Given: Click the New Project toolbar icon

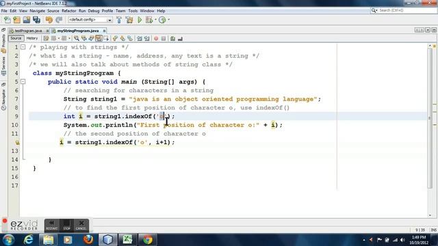Looking at the screenshot, I should click(x=16, y=20).
